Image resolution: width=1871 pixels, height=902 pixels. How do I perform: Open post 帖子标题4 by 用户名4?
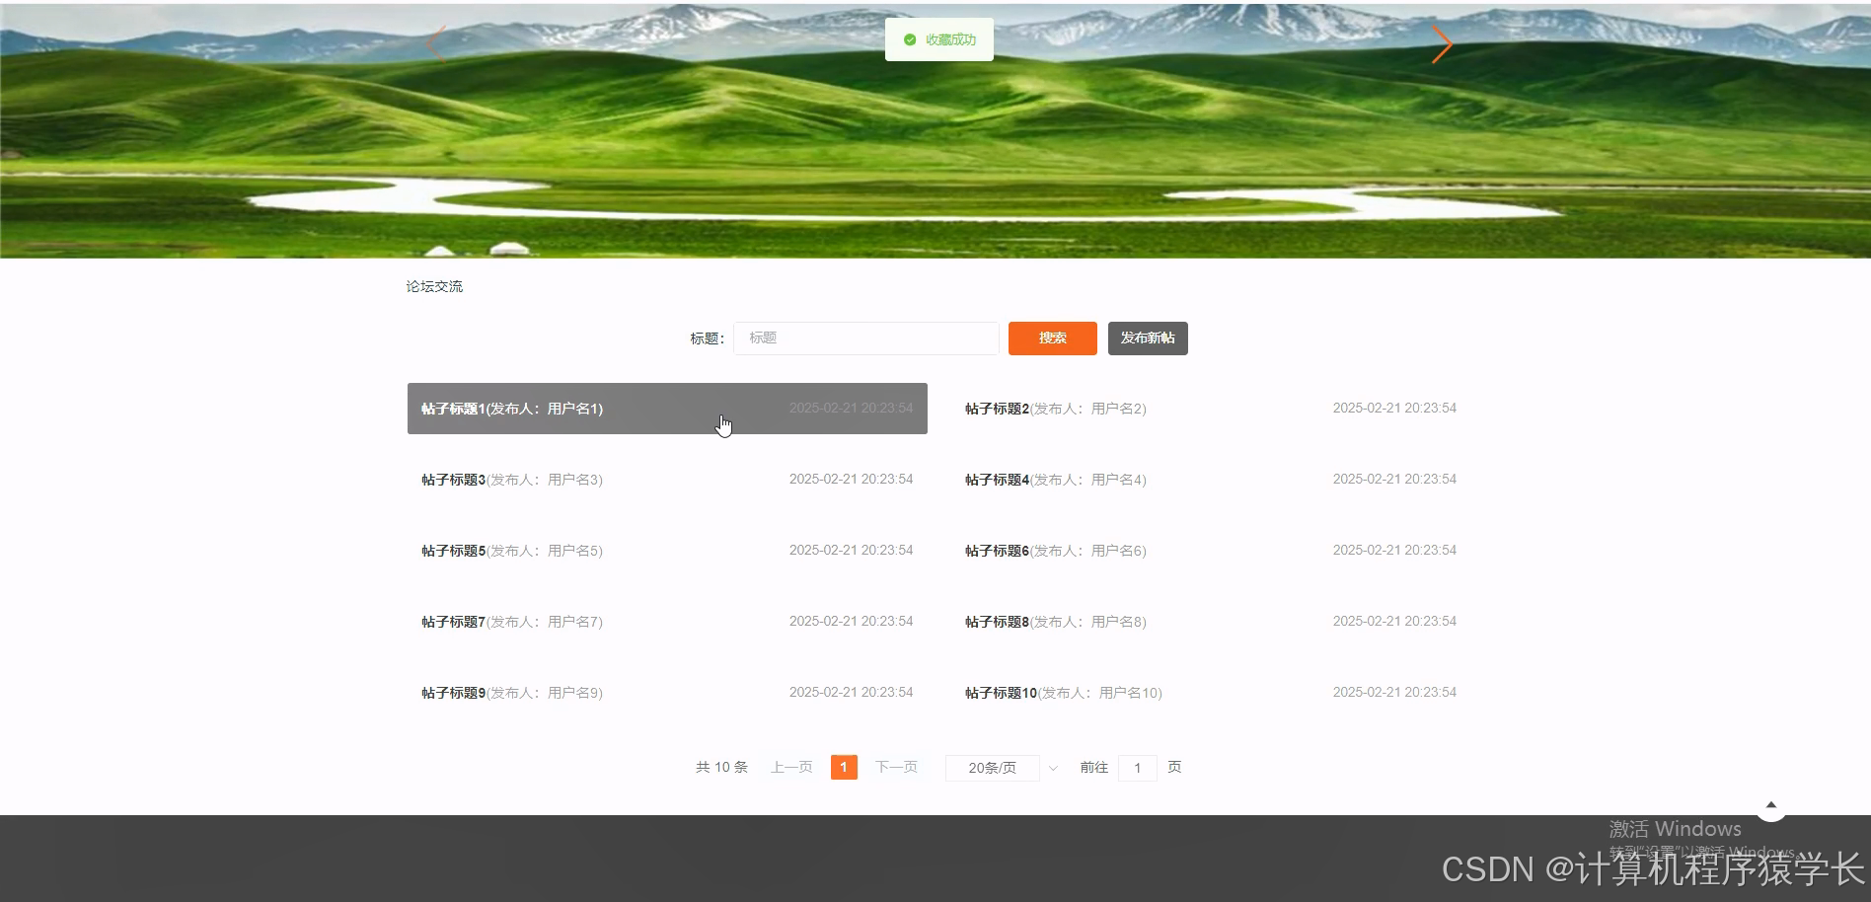(x=1053, y=479)
